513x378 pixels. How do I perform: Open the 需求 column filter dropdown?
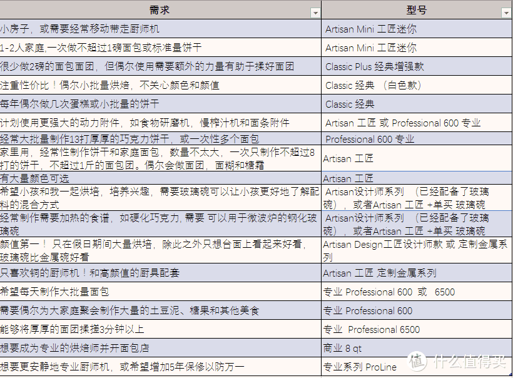pyautogui.click(x=315, y=13)
